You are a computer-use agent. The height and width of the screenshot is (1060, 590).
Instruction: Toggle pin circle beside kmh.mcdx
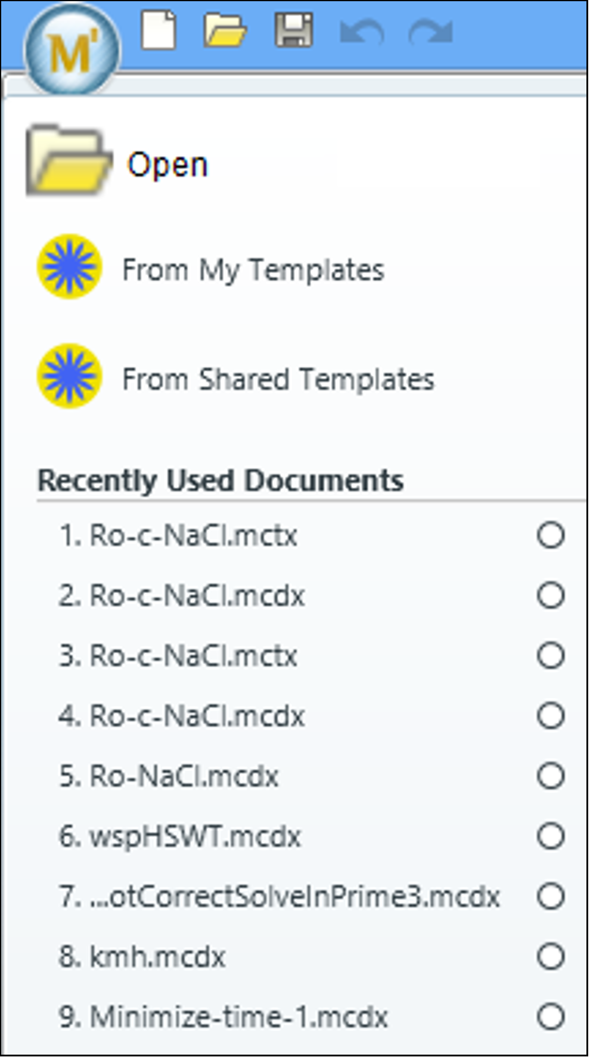tap(551, 957)
